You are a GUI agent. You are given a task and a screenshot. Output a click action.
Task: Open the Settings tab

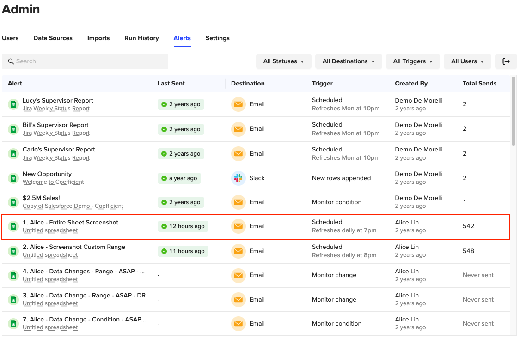pyautogui.click(x=217, y=38)
